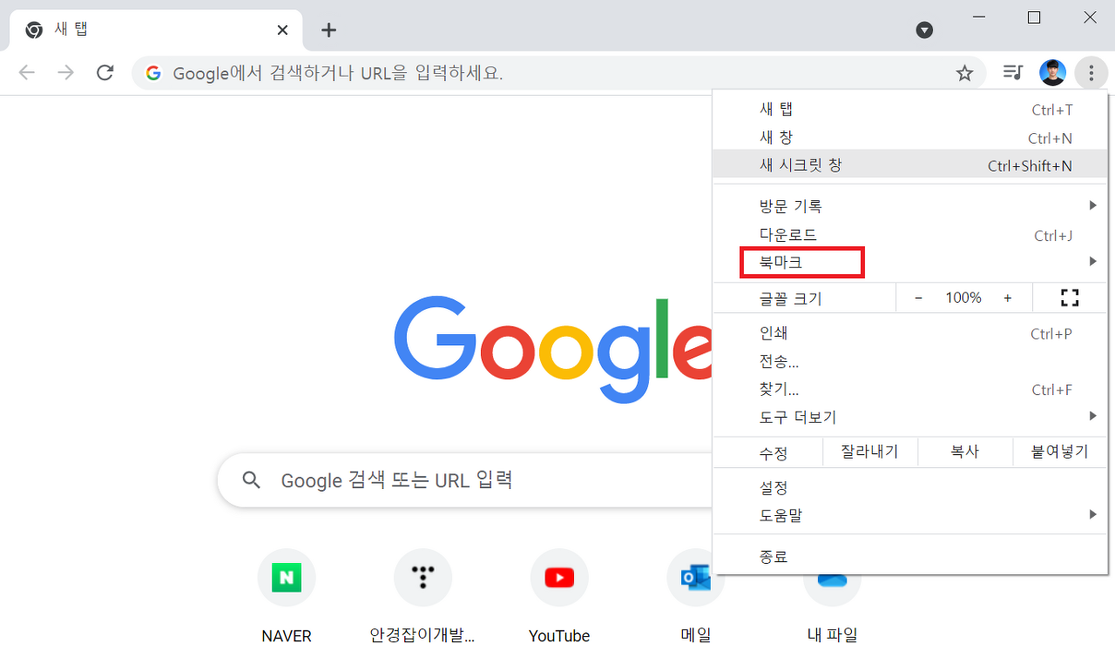Click 붙여넣기 paste button

pos(1060,452)
